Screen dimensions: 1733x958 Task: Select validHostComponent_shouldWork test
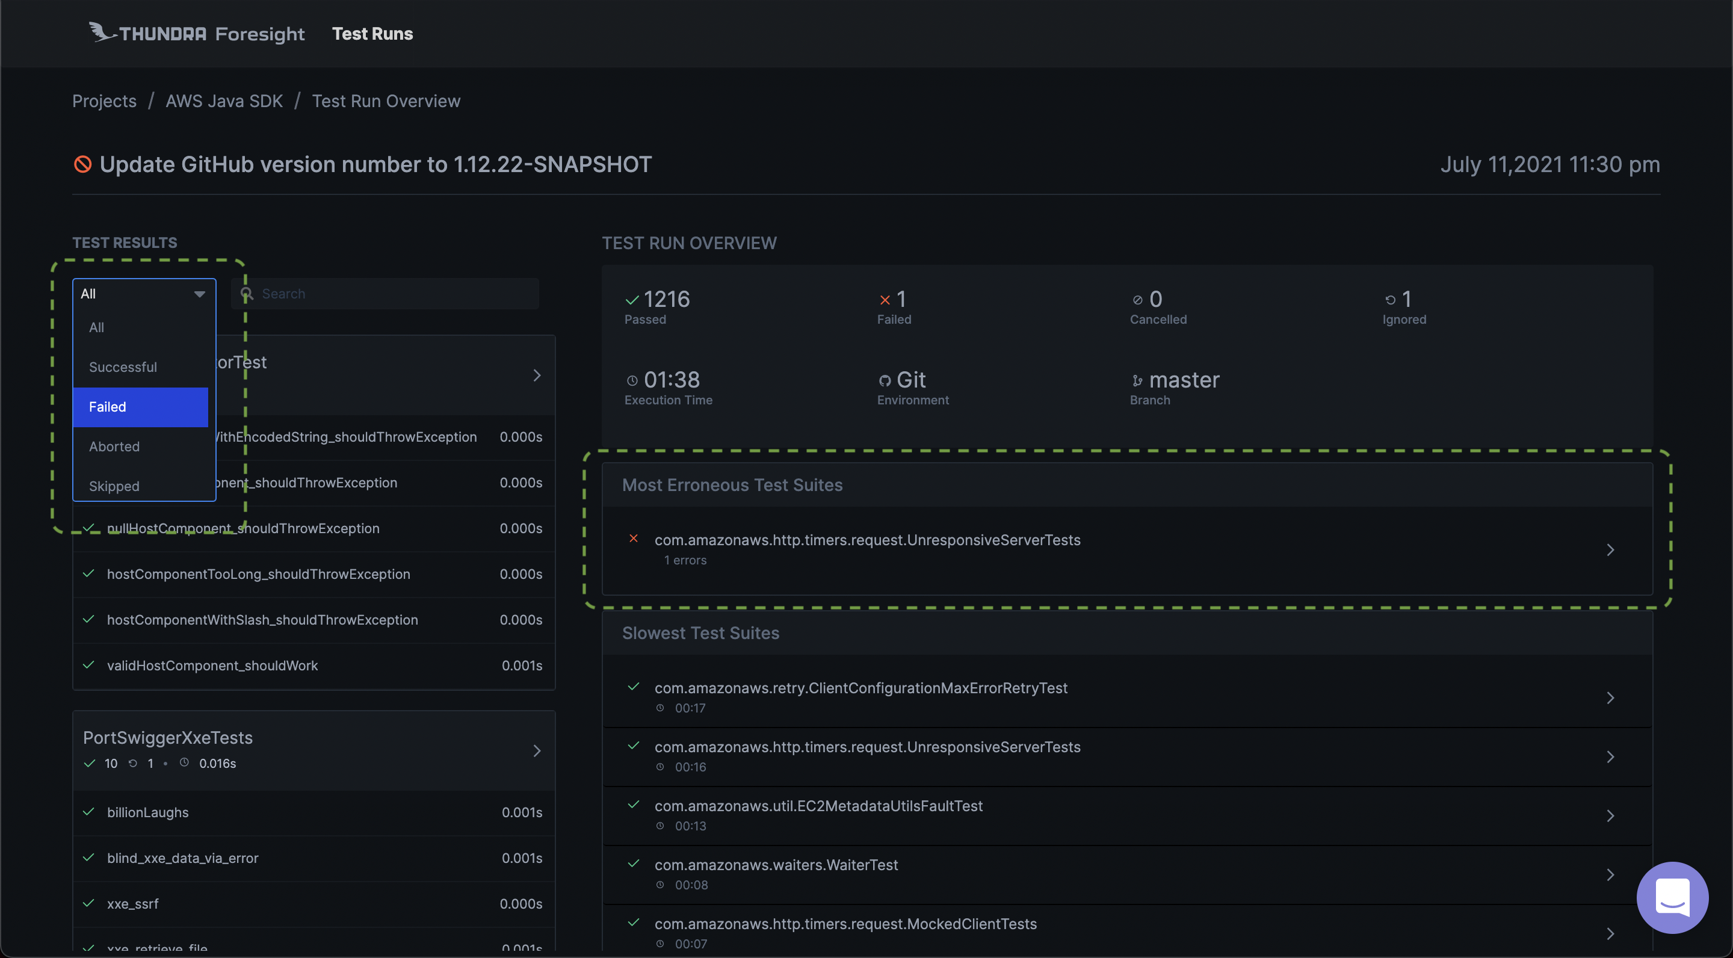pyautogui.click(x=314, y=666)
